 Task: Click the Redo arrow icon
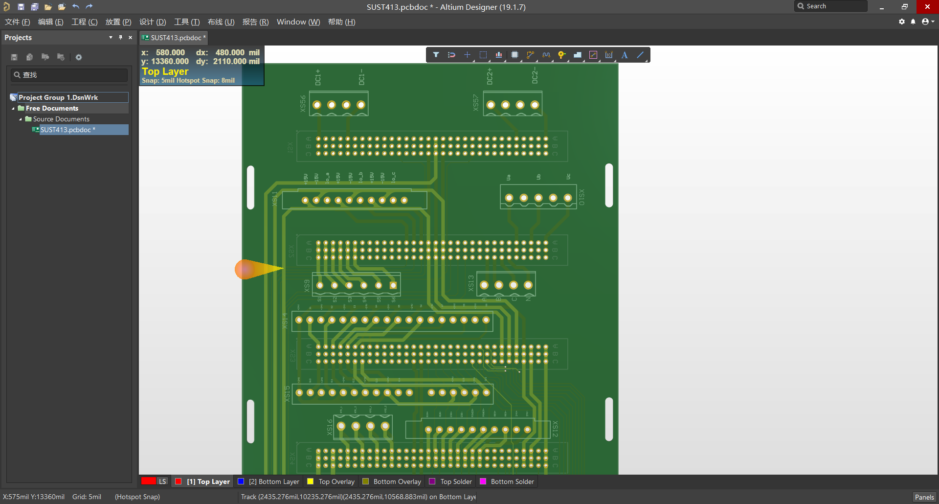(x=89, y=7)
